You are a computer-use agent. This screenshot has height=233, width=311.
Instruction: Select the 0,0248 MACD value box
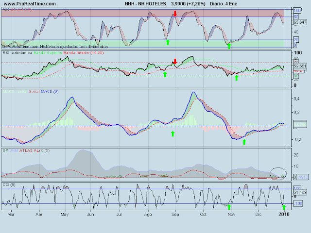(300, 124)
